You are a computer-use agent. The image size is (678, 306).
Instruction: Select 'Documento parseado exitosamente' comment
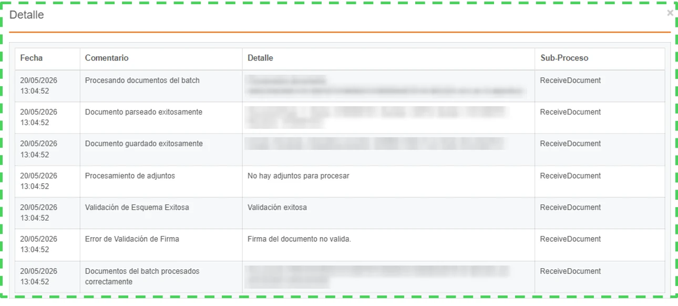(143, 112)
